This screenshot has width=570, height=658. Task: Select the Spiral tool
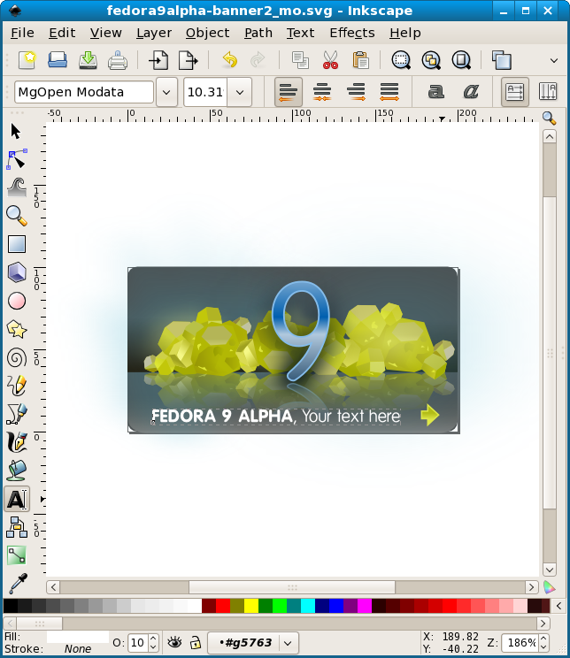[x=17, y=358]
